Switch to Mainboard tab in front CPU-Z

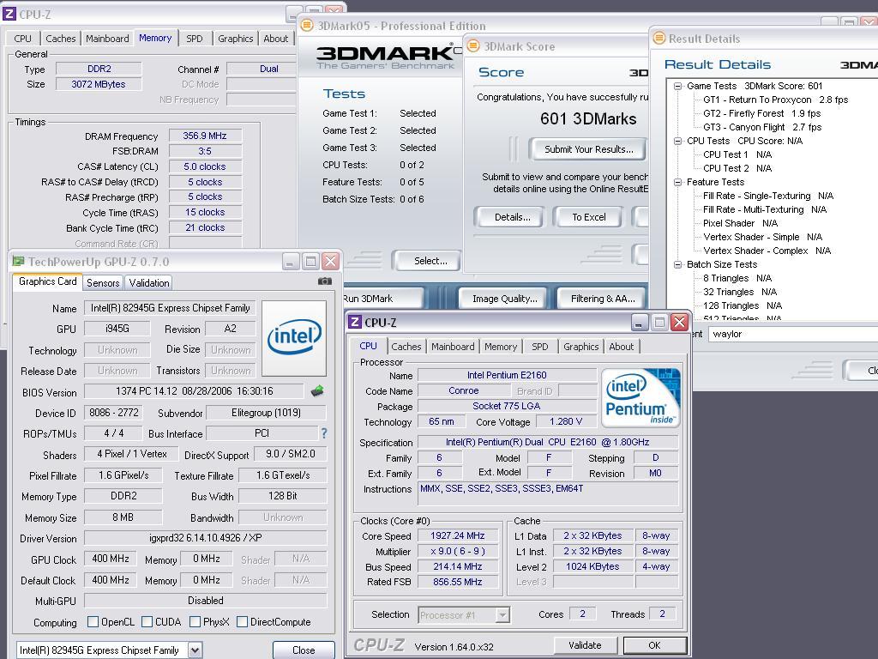453,347
